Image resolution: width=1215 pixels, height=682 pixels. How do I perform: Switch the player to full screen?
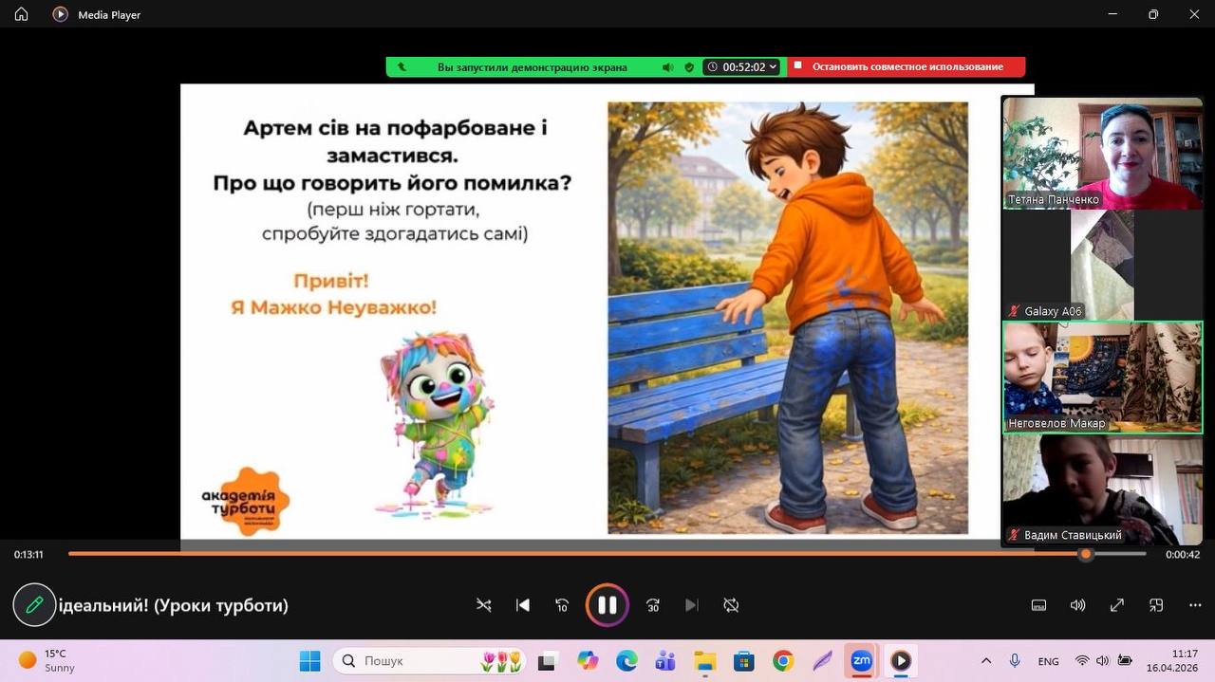(x=1117, y=605)
